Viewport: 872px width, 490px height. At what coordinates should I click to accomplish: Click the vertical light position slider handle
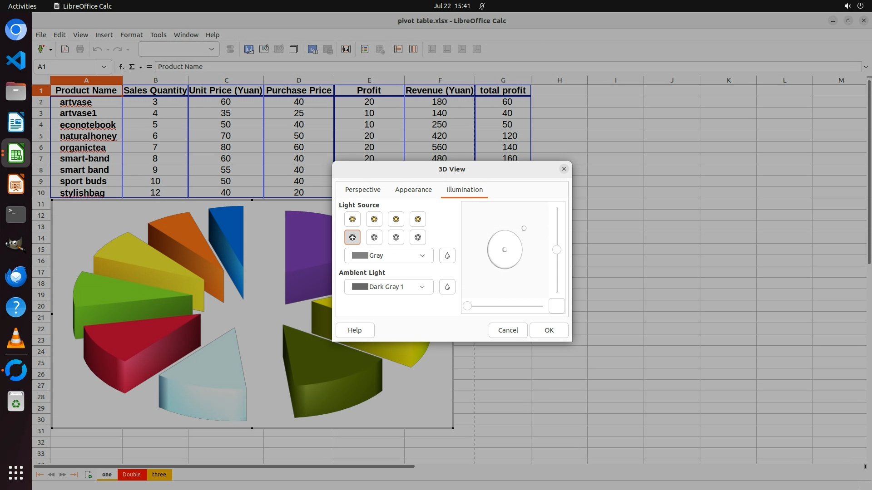tap(556, 250)
